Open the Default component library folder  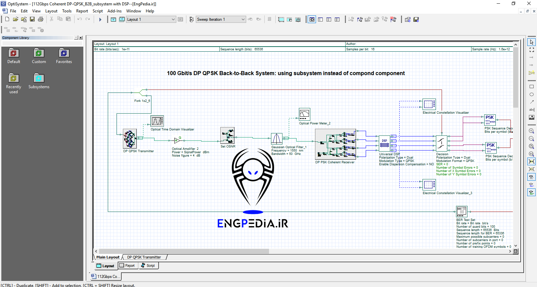coord(14,56)
